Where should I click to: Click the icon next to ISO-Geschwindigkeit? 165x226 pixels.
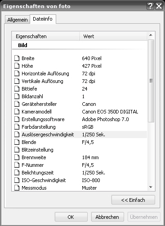tap(17, 180)
